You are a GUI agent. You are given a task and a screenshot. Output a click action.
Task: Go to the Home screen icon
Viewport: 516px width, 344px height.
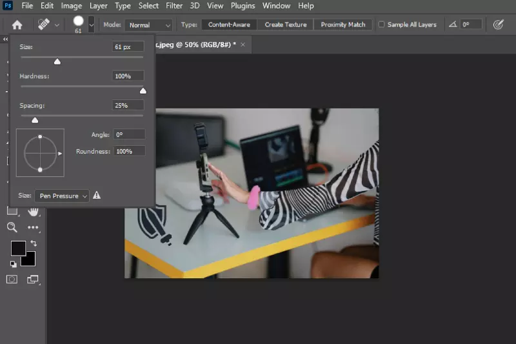click(17, 25)
